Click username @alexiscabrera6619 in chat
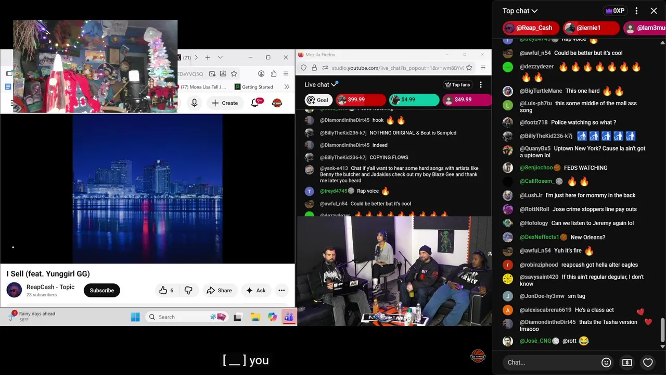Viewport: 666px width, 375px height. tap(545, 310)
